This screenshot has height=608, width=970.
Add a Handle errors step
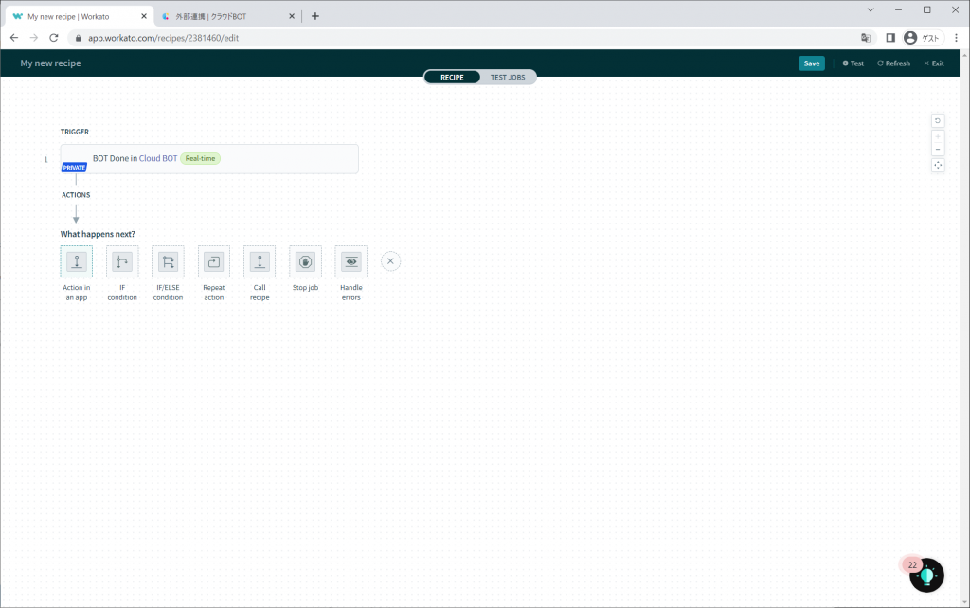click(350, 261)
